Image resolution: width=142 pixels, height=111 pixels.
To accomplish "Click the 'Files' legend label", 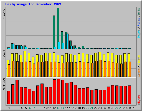I will (139, 22).
